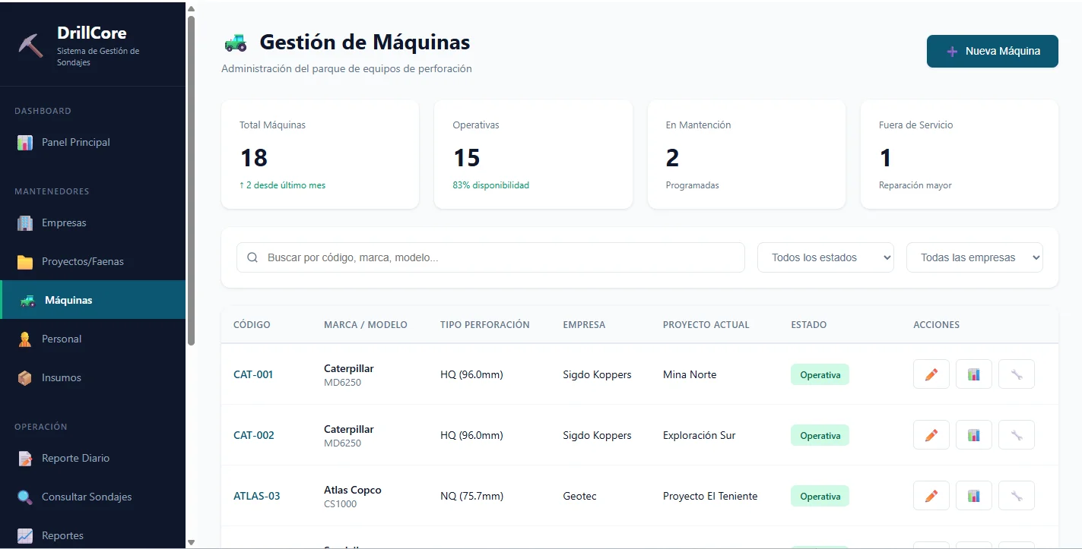Open the Reporte Diario operation page
The height and width of the screenshot is (549, 1082).
77,458
